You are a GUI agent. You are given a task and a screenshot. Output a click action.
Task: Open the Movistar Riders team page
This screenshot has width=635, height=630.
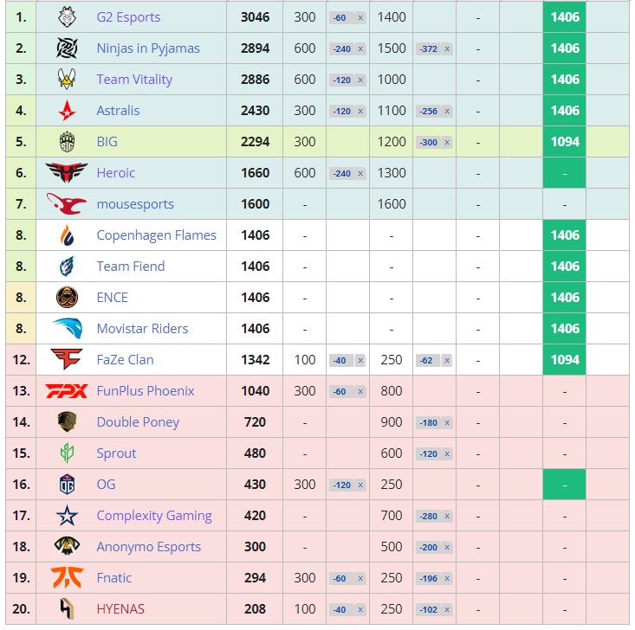142,329
